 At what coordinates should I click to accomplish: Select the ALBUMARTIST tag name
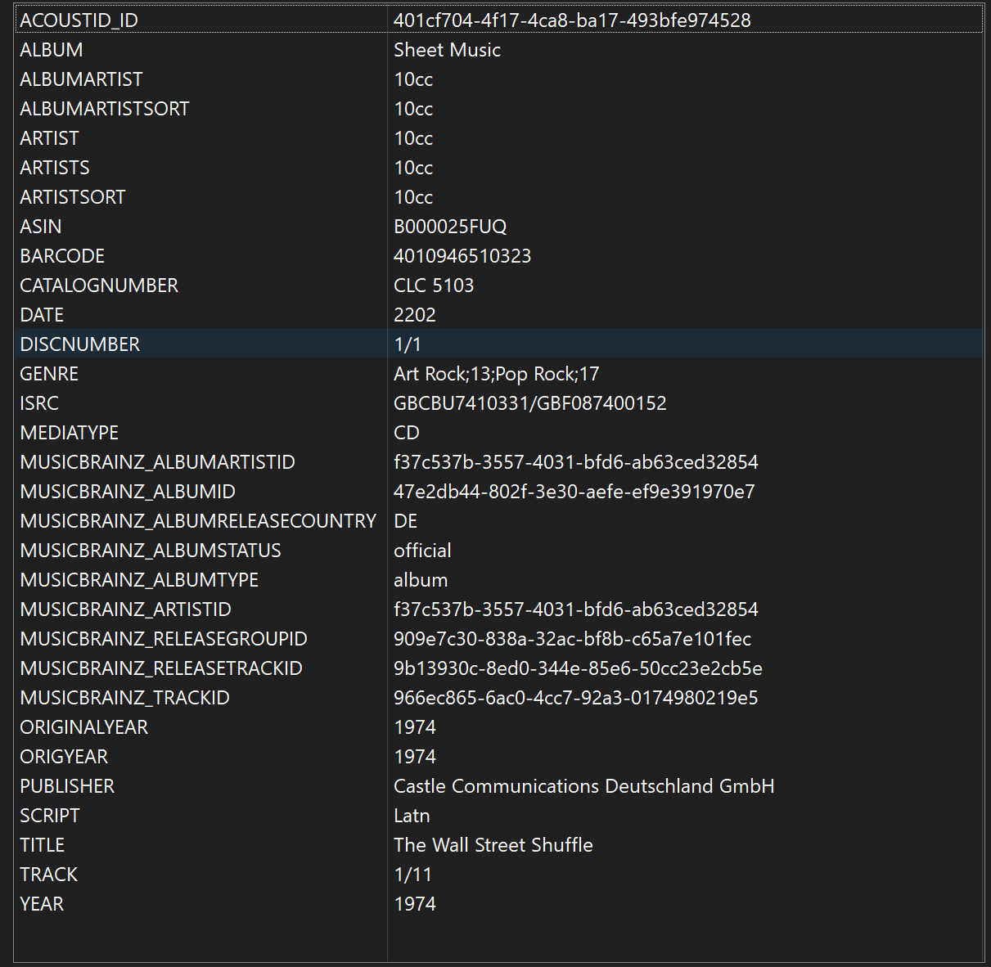pos(81,79)
